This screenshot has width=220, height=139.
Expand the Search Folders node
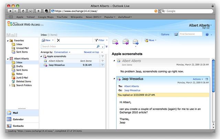point(10,85)
